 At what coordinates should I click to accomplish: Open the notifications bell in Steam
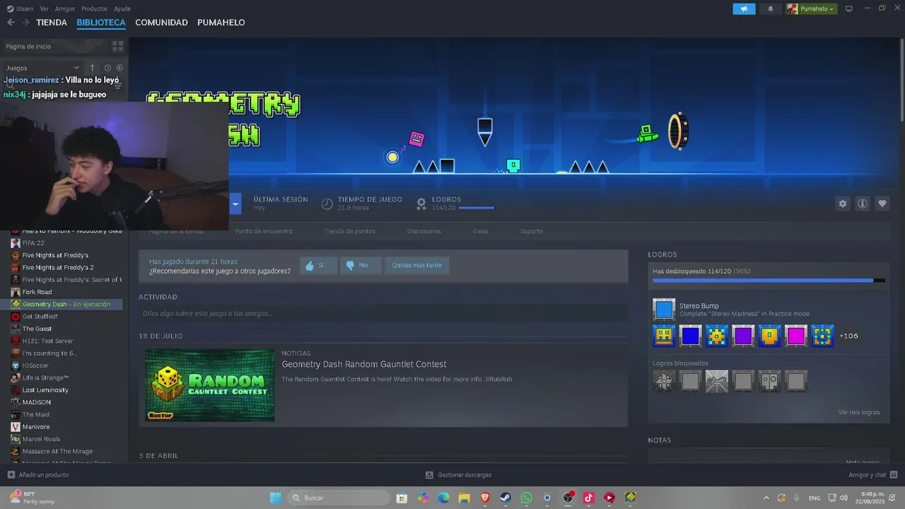771,8
